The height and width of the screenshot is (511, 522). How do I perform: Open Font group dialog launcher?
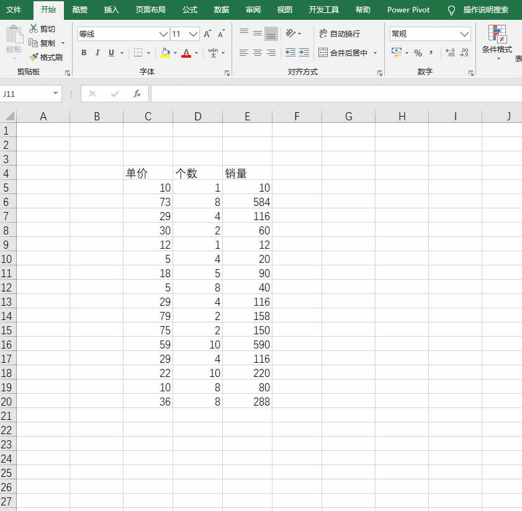(227, 73)
